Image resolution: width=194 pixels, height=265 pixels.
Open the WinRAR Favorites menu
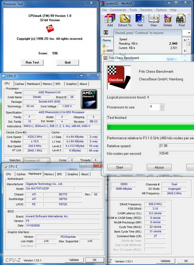tap(146, 10)
